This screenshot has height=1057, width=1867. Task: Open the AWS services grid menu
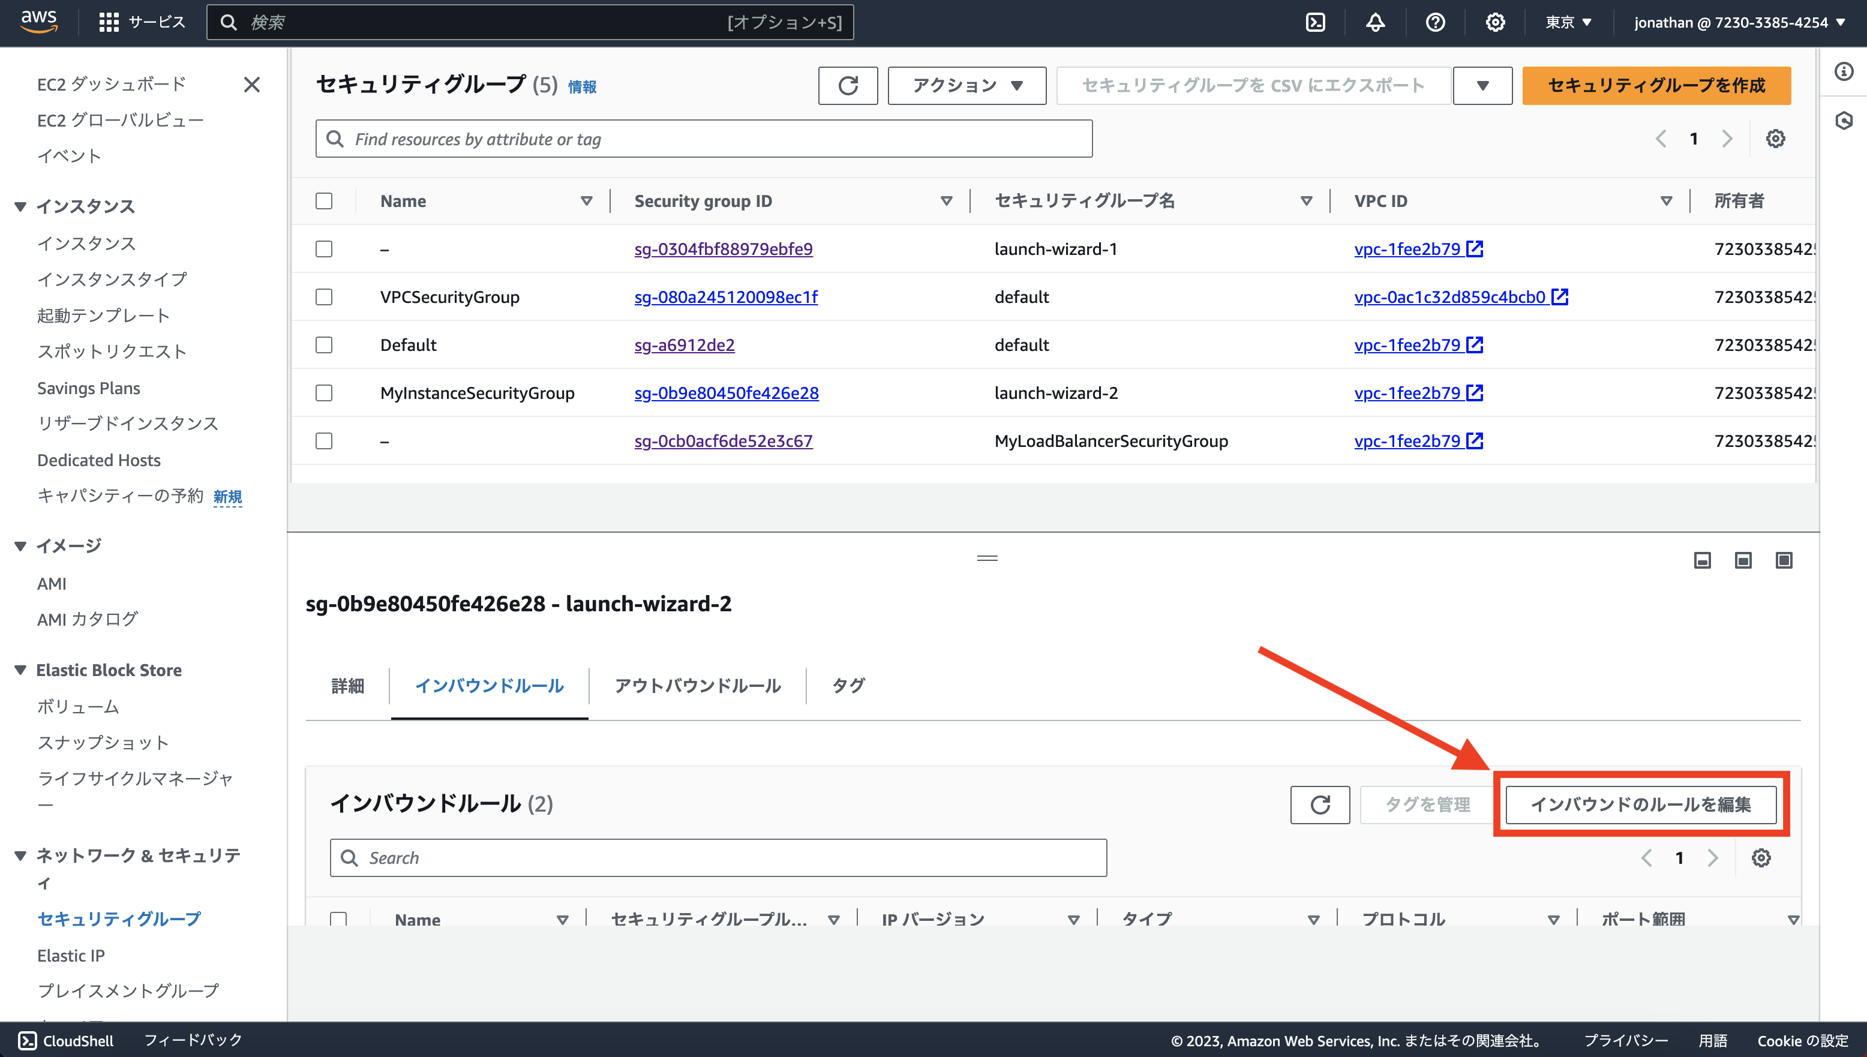pyautogui.click(x=108, y=22)
